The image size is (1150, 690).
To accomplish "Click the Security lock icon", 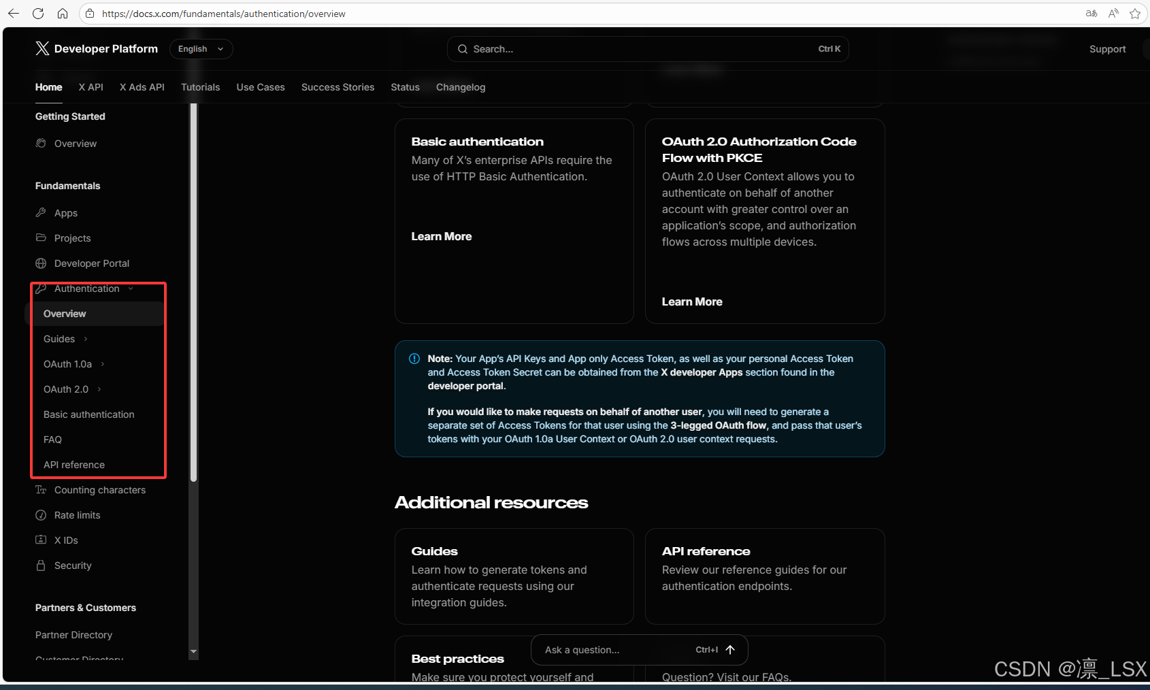I will click(x=41, y=565).
